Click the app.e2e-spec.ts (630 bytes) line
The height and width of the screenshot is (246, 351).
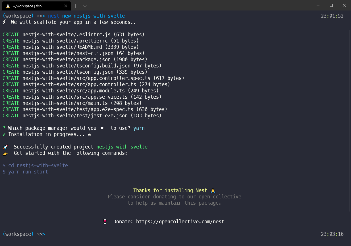coord(85,109)
